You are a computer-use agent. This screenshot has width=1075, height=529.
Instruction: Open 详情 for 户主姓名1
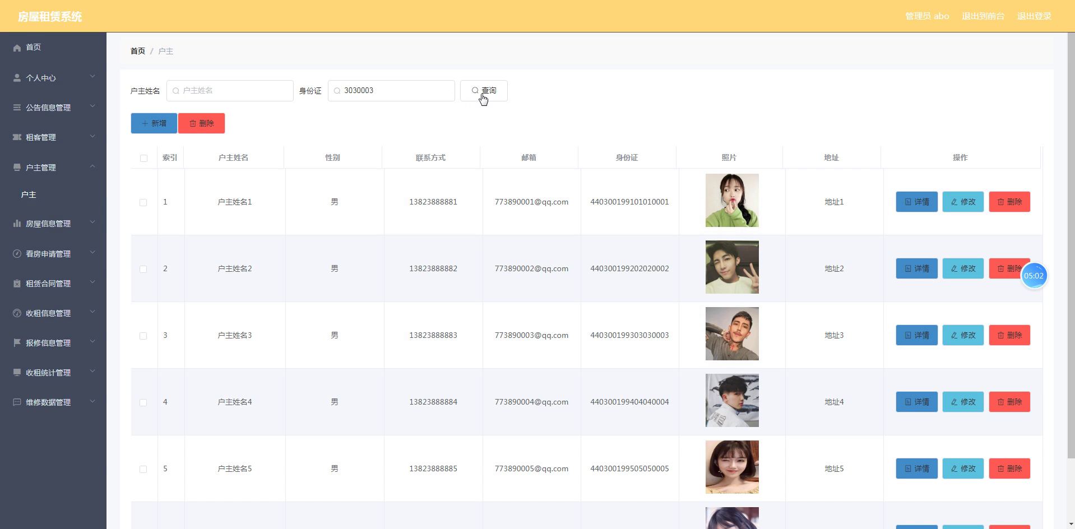tap(917, 202)
